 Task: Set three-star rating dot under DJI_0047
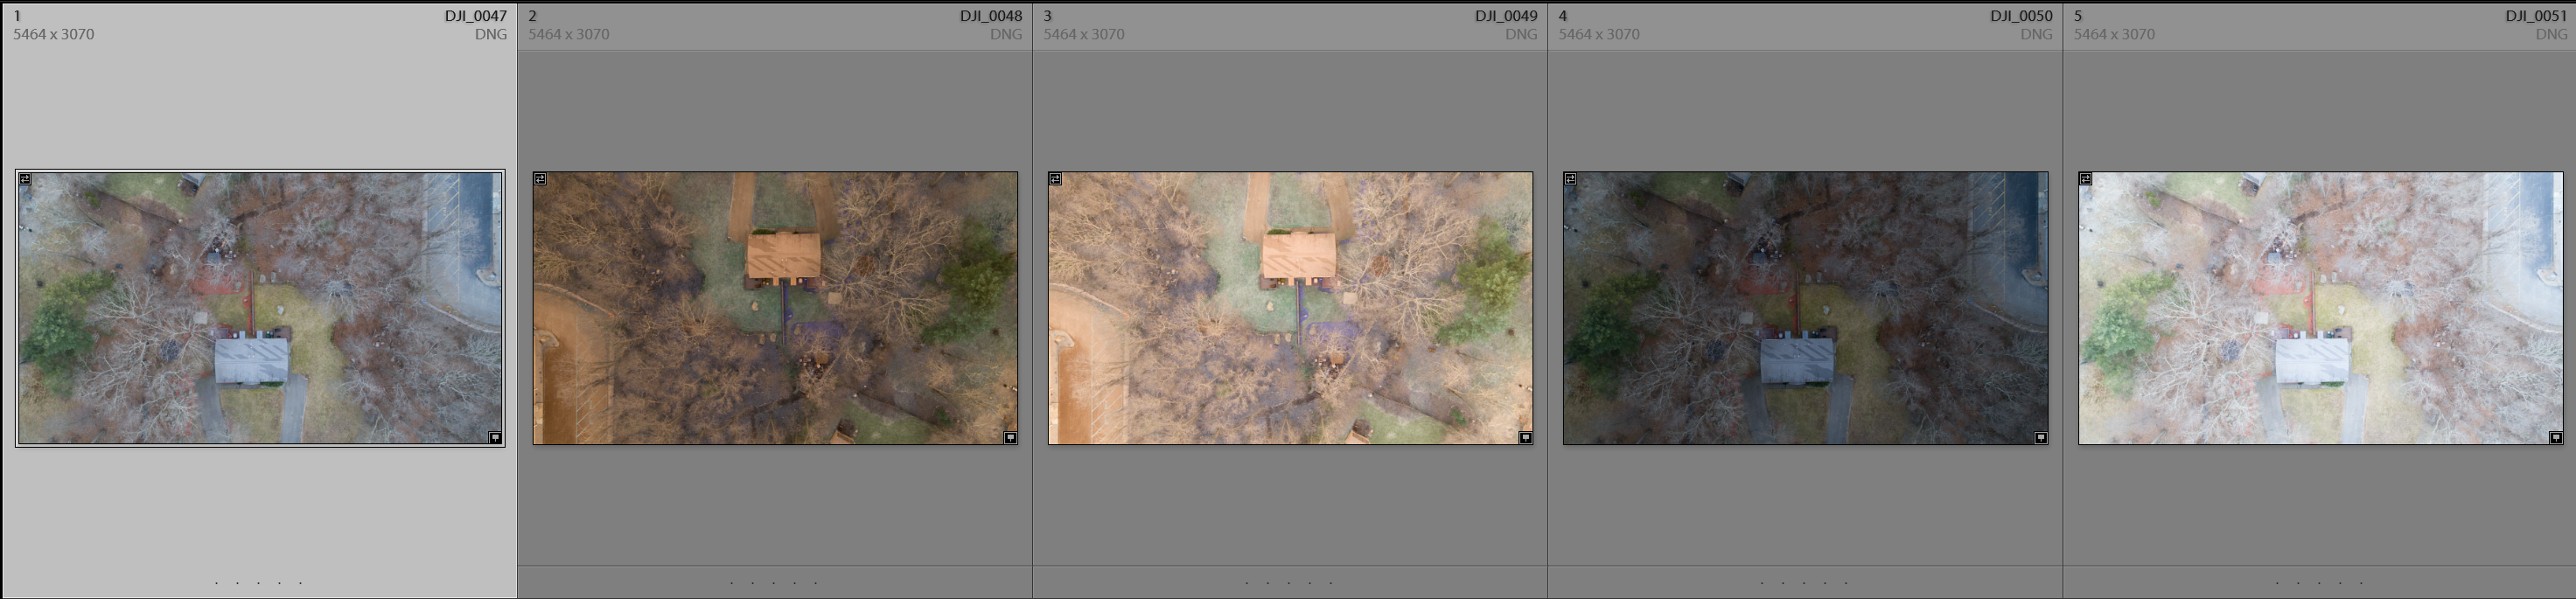point(259,582)
